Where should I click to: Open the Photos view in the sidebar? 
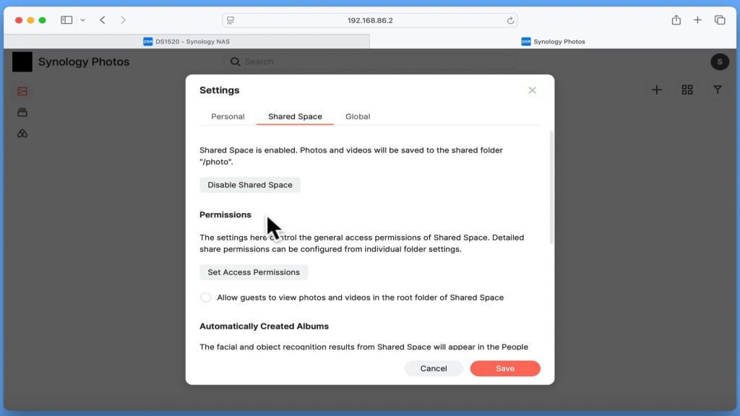point(22,91)
